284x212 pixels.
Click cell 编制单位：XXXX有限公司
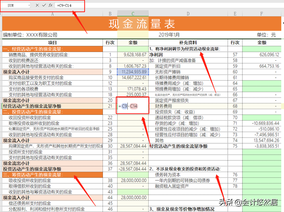[30, 35]
